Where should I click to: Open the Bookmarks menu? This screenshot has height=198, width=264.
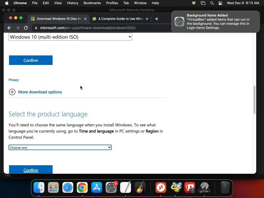point(92,3)
